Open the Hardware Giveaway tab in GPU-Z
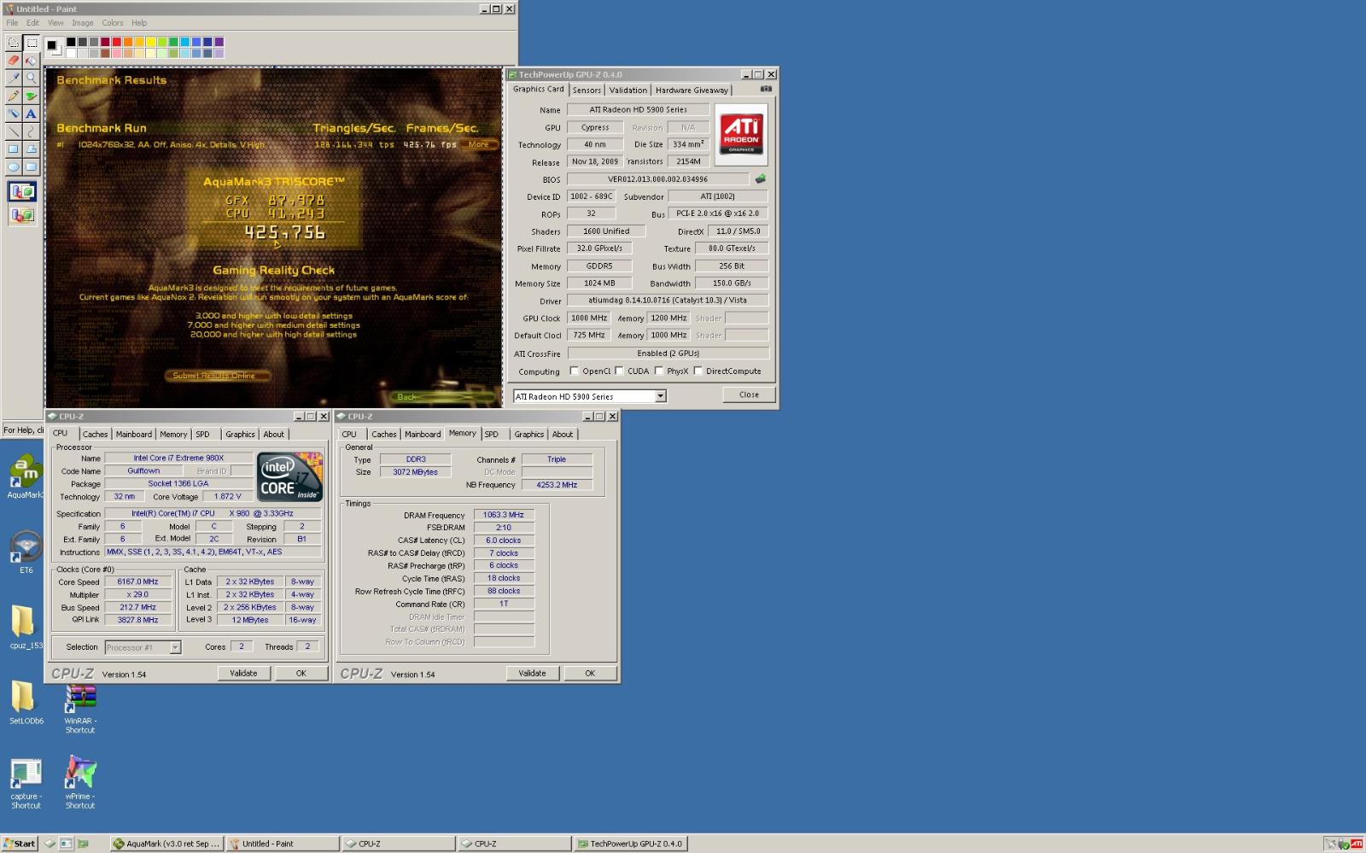The width and height of the screenshot is (1366, 853). coord(692,90)
